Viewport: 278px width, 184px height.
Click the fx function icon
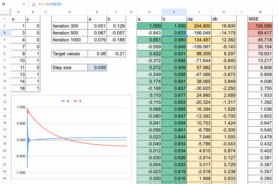(34, 5)
